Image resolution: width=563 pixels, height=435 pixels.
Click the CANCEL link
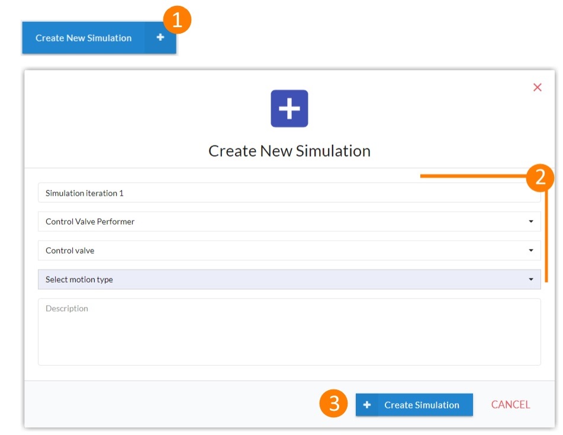(x=510, y=404)
